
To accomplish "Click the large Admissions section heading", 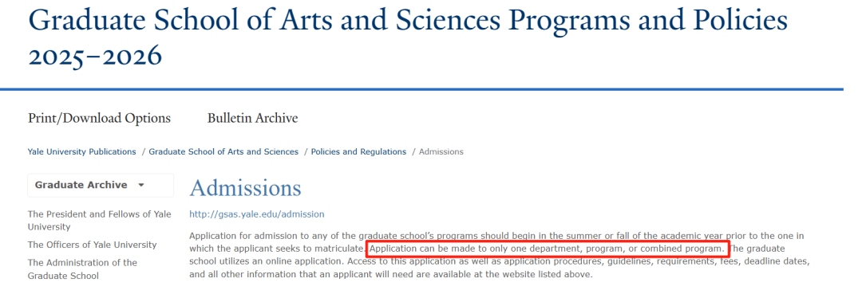I will pos(245,188).
